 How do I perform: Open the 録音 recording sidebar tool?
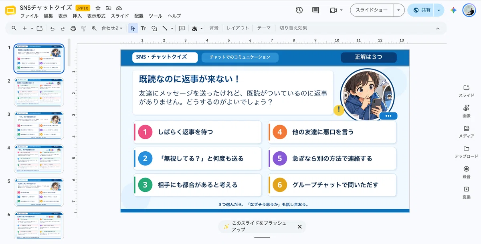pyautogui.click(x=466, y=172)
